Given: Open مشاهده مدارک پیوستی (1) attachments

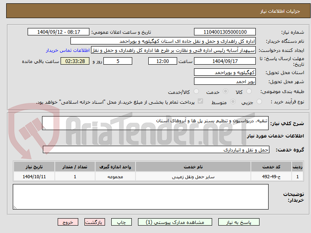Looking at the screenshot, I should pos(175,222).
